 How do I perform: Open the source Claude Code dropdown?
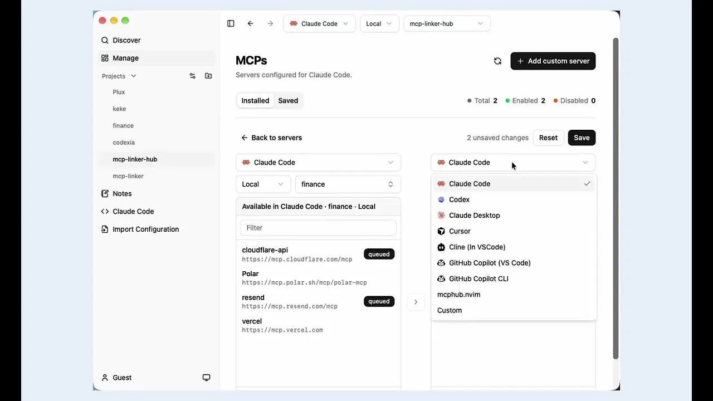point(318,163)
